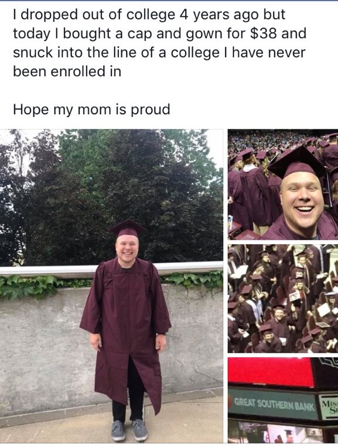Open the large cap and gown photo
The height and width of the screenshot is (447, 338).
click(x=111, y=286)
